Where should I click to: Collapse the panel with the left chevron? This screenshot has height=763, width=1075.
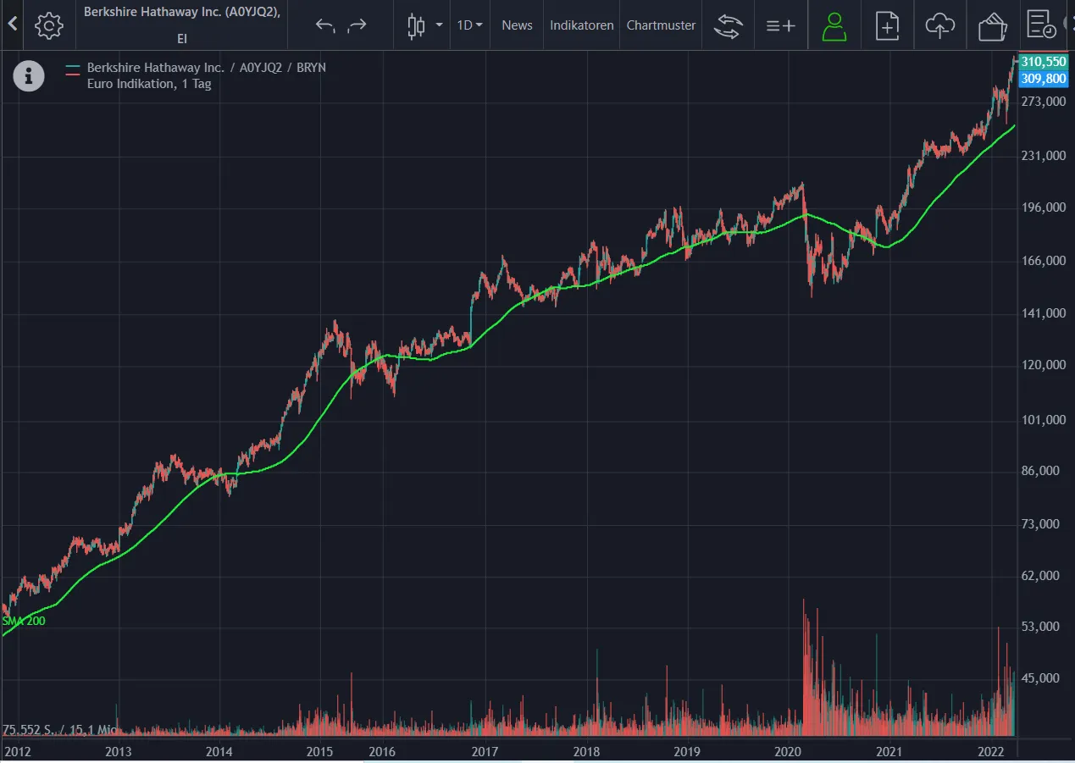click(12, 25)
